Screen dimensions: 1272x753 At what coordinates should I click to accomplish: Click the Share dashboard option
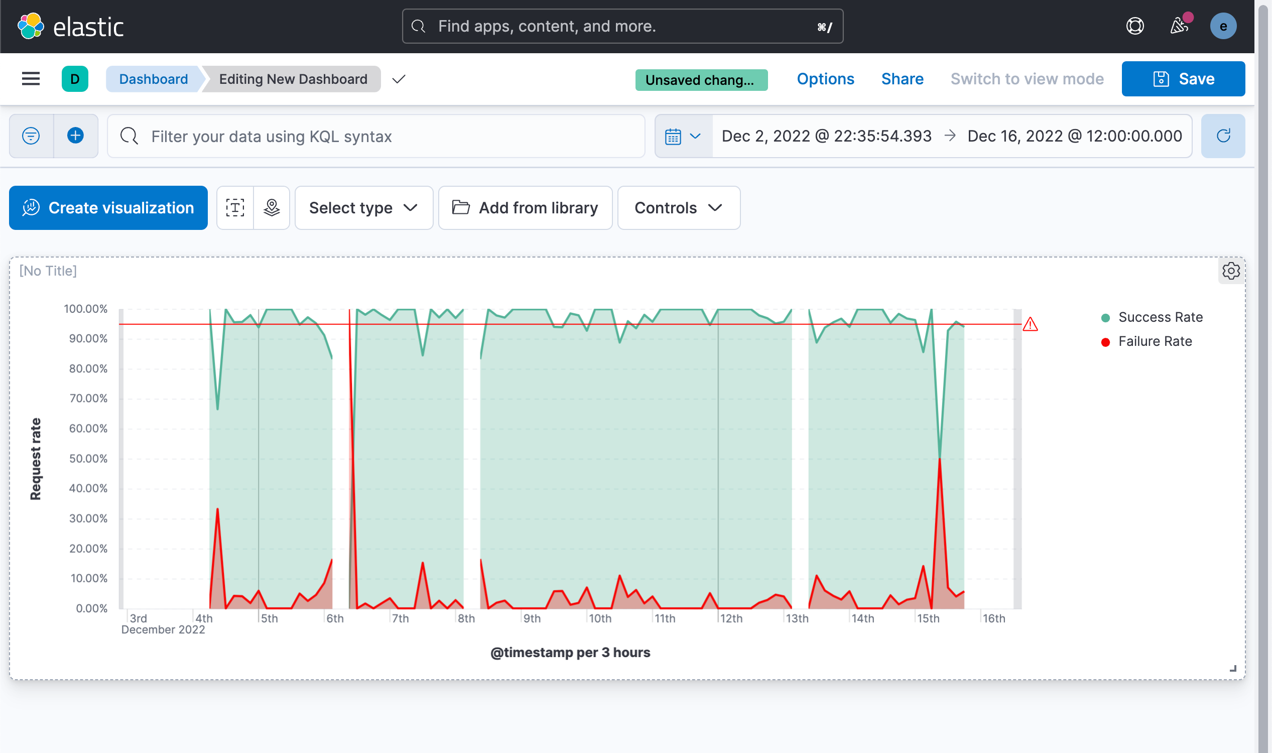903,79
